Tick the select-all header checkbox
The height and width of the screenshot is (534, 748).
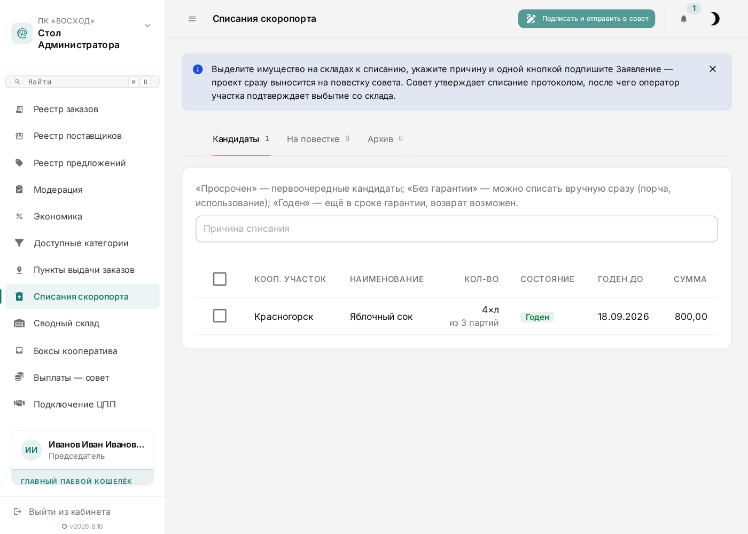click(220, 279)
